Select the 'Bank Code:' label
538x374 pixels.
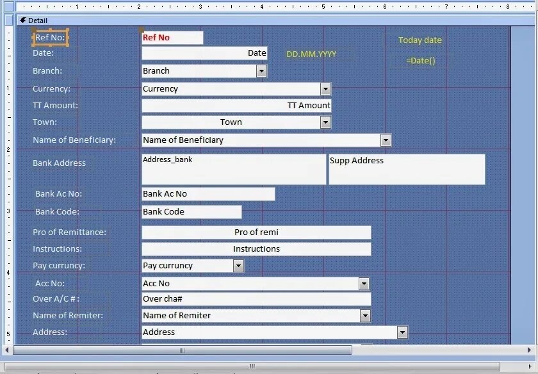(57, 212)
